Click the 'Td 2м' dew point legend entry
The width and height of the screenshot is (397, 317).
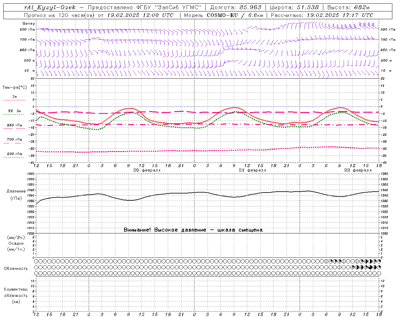tap(15, 111)
